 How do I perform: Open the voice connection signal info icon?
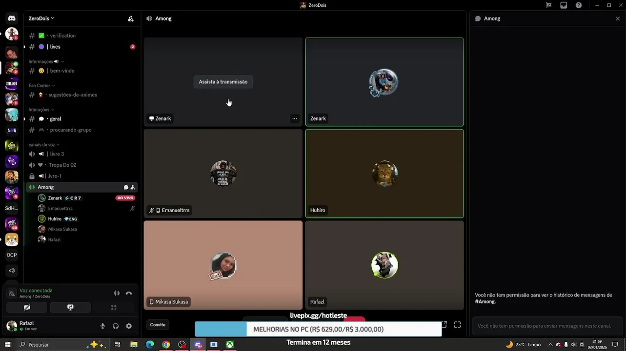point(12,293)
